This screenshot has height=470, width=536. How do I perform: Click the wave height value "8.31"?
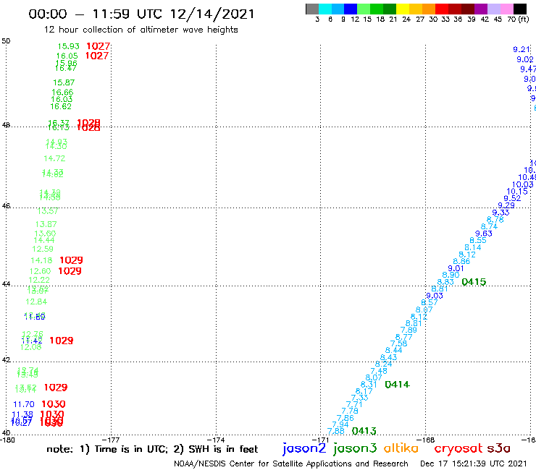[x=369, y=385]
